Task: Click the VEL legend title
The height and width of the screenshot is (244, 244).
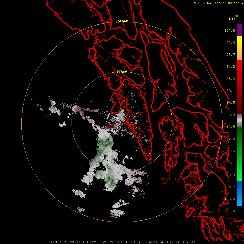Action: click(x=238, y=16)
